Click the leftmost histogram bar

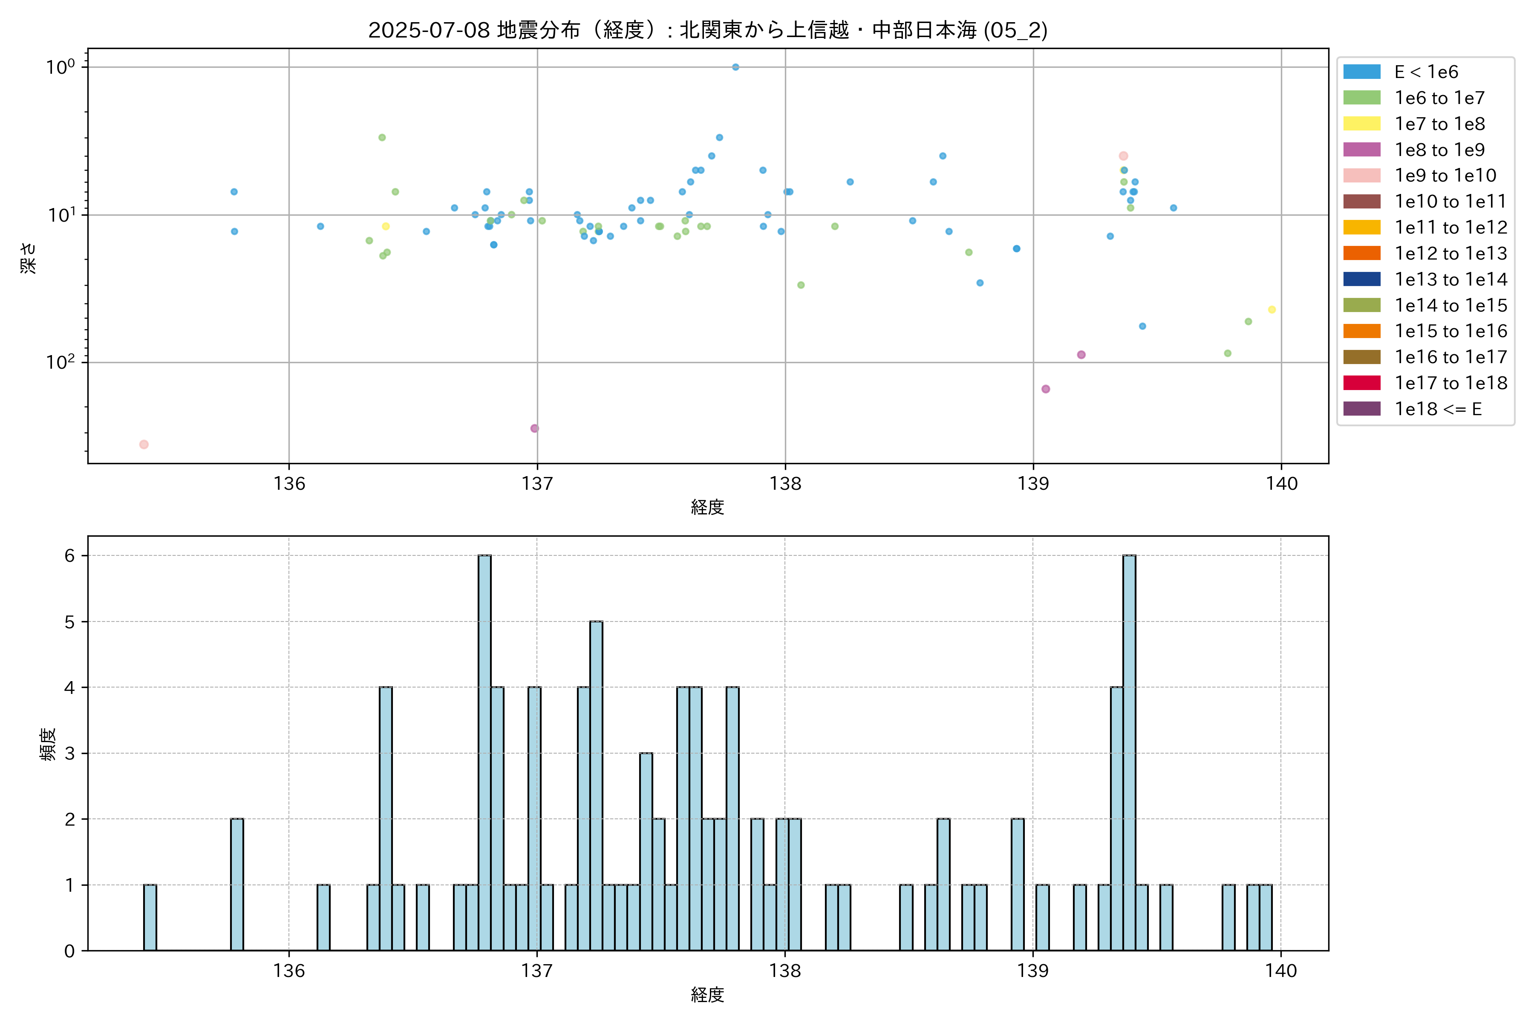point(150,917)
